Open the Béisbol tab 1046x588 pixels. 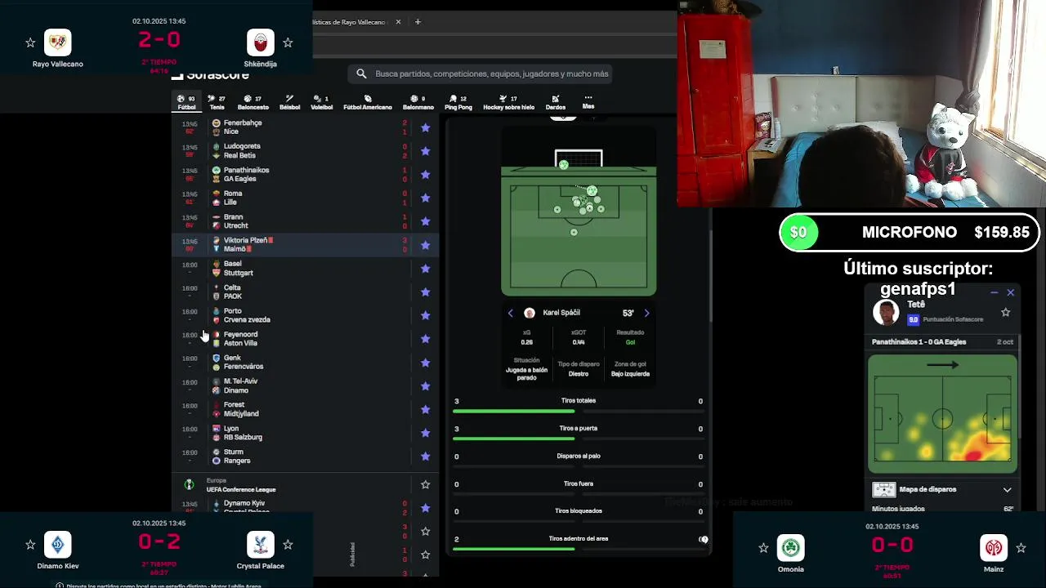pyautogui.click(x=289, y=102)
